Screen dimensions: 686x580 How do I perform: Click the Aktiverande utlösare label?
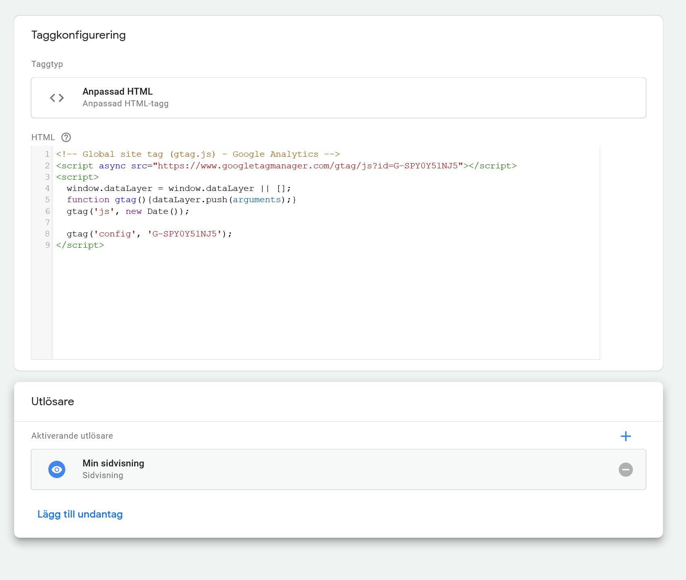point(72,436)
